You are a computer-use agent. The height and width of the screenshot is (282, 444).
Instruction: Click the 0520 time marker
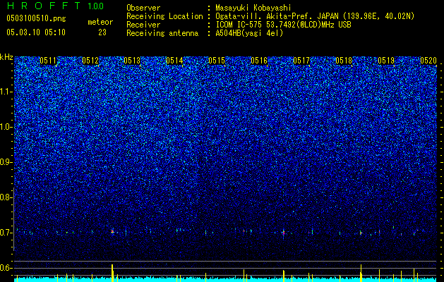428,61
